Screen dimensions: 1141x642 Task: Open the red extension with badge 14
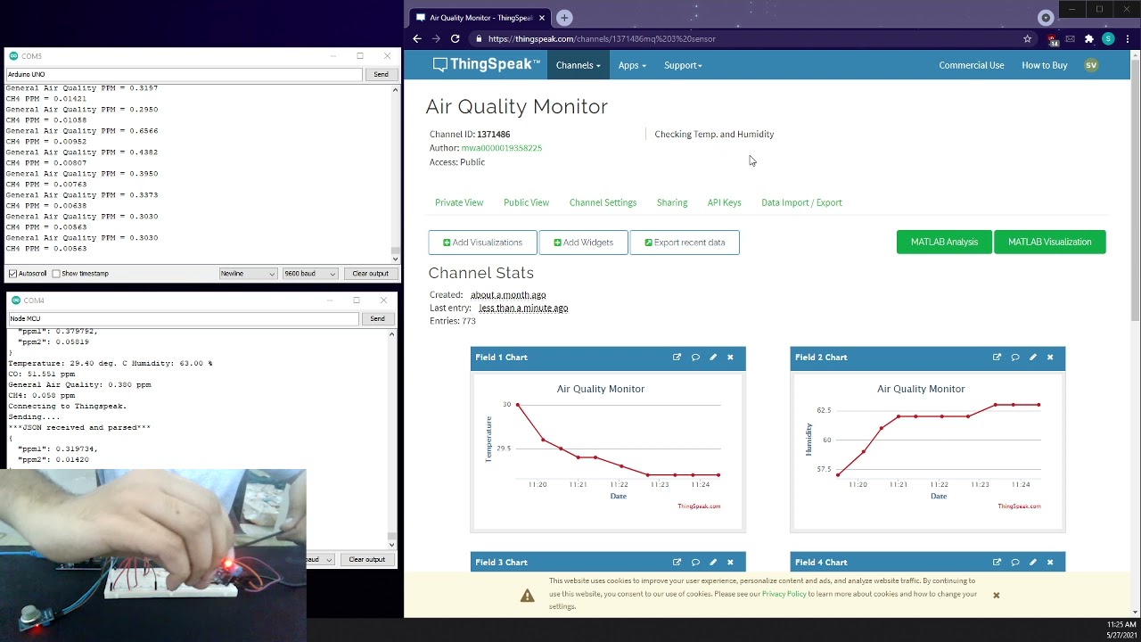pos(1053,39)
